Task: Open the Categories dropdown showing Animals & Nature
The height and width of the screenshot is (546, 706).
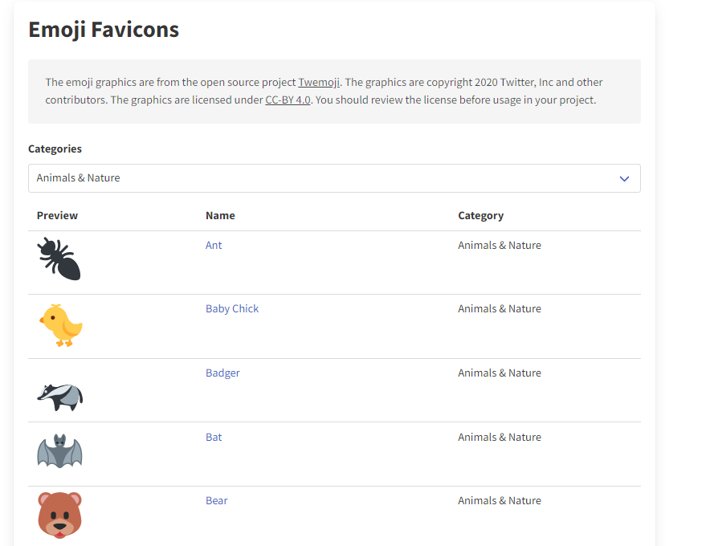Action: [x=334, y=178]
